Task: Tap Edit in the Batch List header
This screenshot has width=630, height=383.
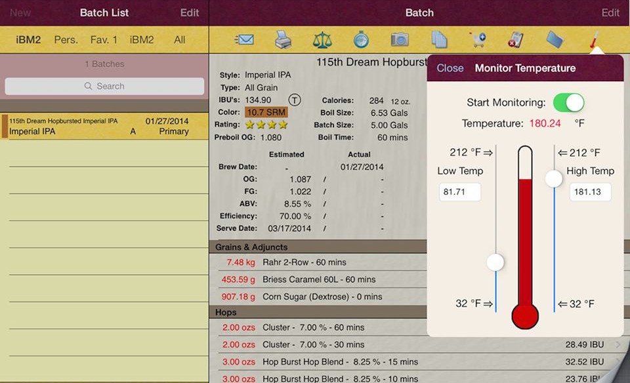Action: click(190, 13)
